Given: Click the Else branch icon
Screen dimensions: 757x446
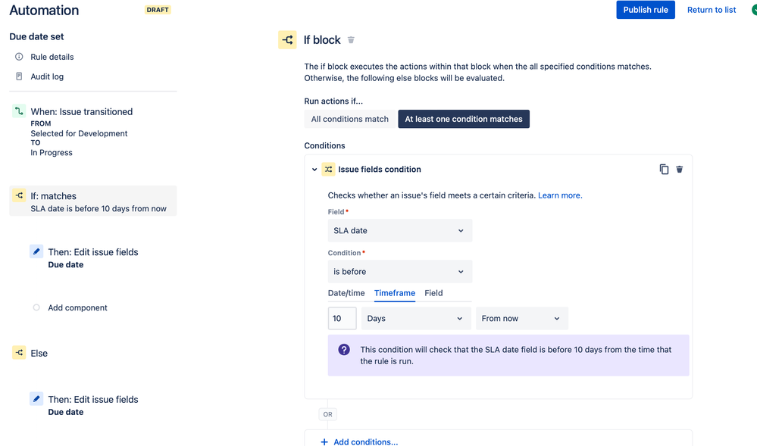Looking at the screenshot, I should pyautogui.click(x=19, y=353).
